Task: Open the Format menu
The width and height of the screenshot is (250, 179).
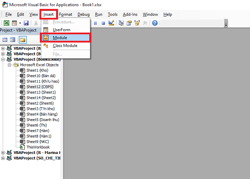Action: tap(66, 14)
